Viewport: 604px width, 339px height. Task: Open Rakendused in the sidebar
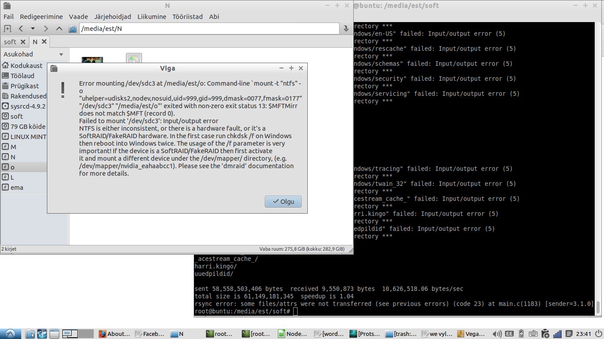(24, 96)
